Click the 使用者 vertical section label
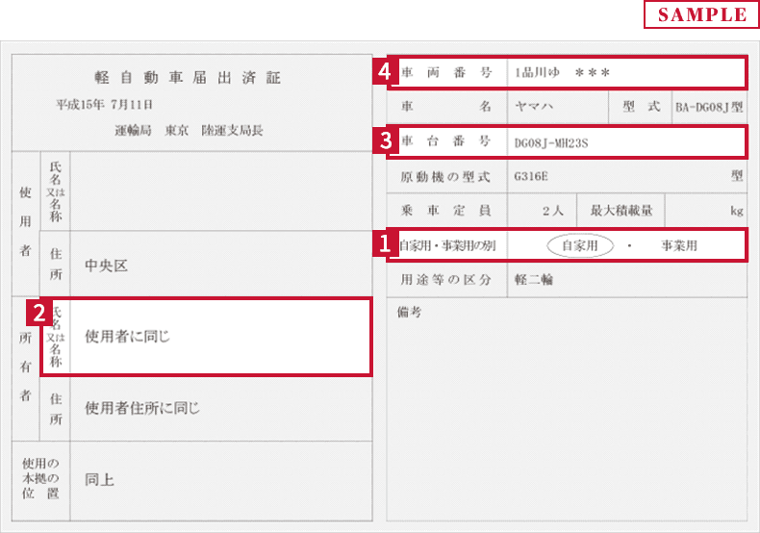 click(x=25, y=221)
